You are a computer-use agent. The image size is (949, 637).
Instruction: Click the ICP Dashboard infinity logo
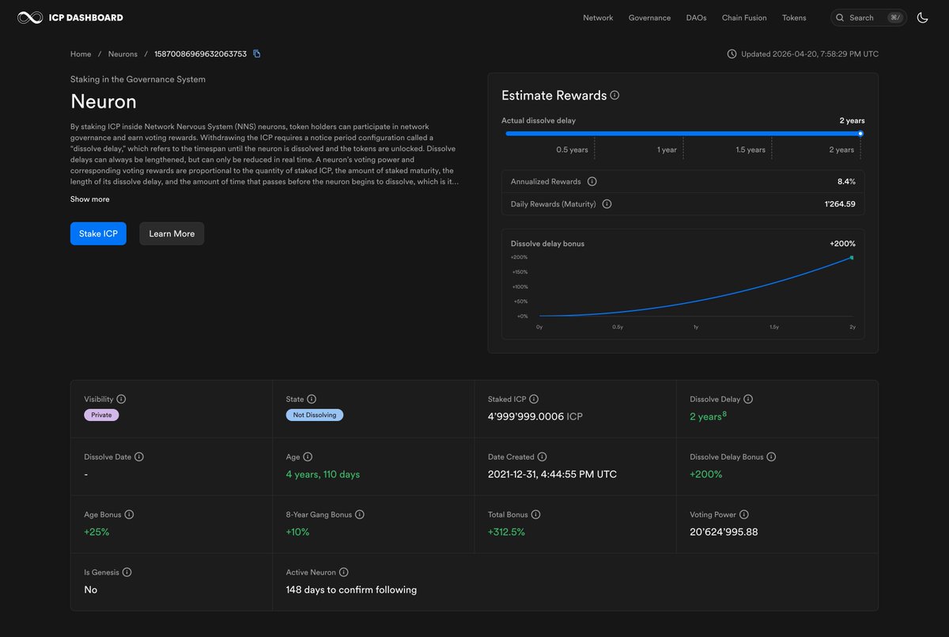tap(30, 17)
